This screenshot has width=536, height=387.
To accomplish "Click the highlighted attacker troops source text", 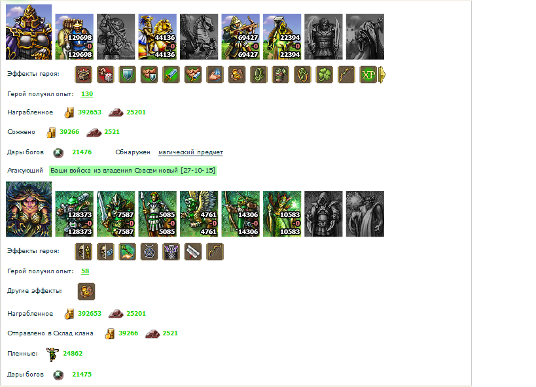I will coord(133,171).
